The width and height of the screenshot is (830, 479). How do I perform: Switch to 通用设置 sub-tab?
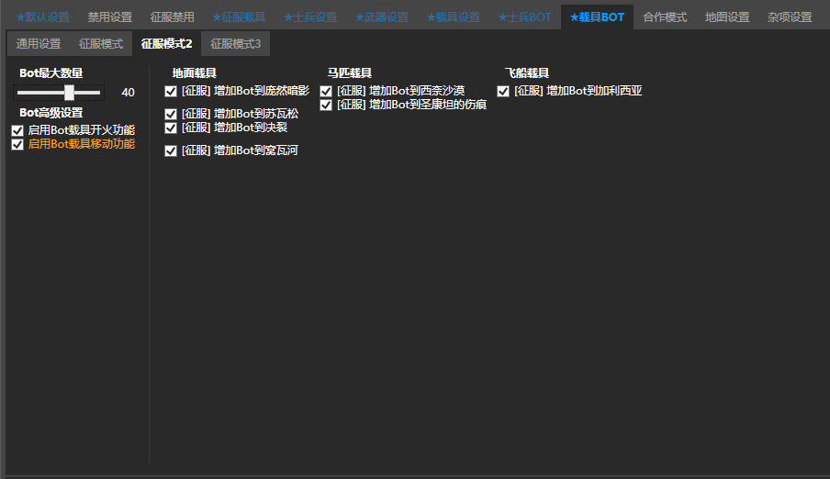(39, 44)
